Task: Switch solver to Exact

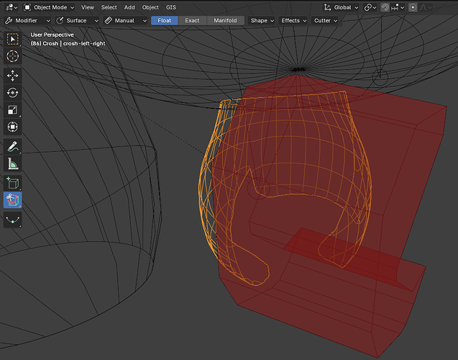Action: 192,20
